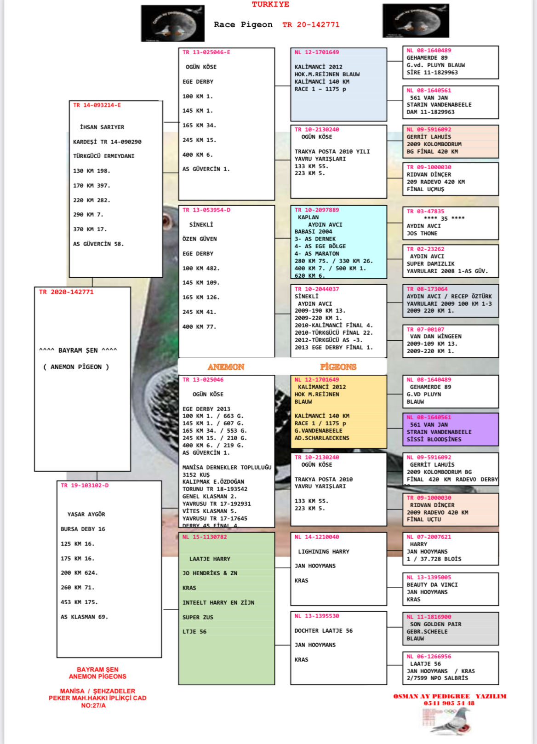Click "MANİSA DERNEKLER TOPLULUĞU" text
Image resolution: width=537 pixels, height=744 pixels.
pos(227,467)
